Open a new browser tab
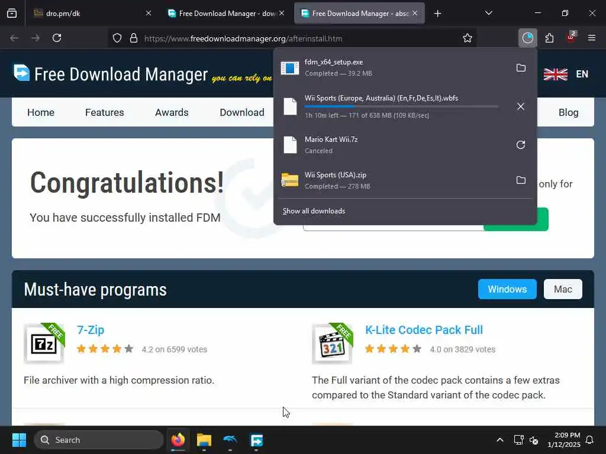606x454 pixels. pos(437,14)
